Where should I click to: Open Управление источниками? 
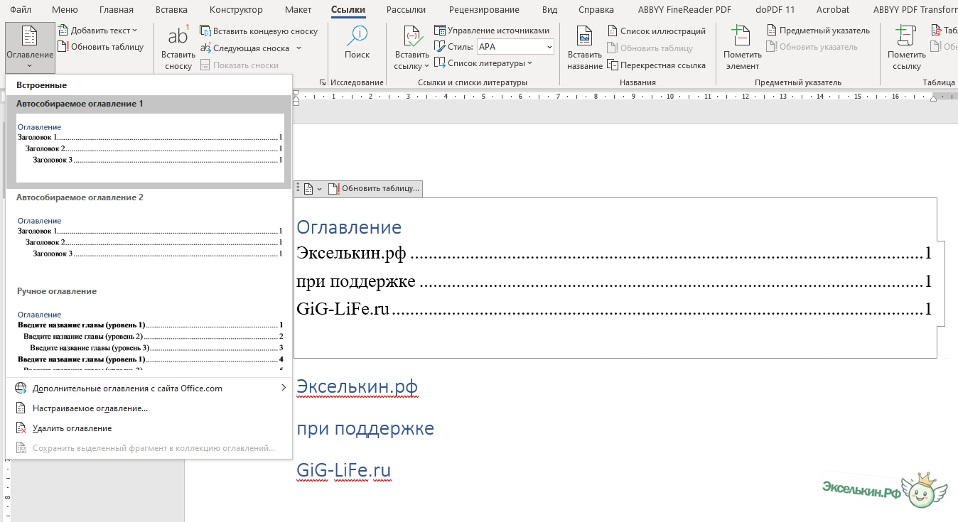click(x=492, y=31)
